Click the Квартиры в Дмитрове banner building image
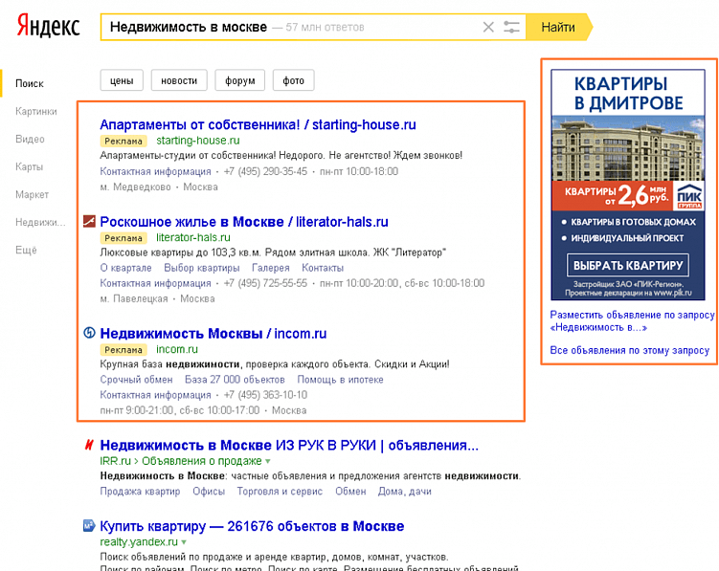 coord(628,148)
